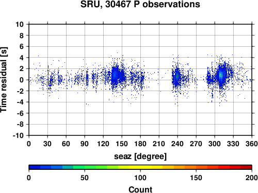
Task: Click the 200 label under the colorbar
Action: click(x=251, y=178)
